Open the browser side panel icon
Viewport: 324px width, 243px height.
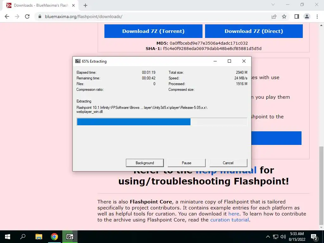click(x=297, y=16)
